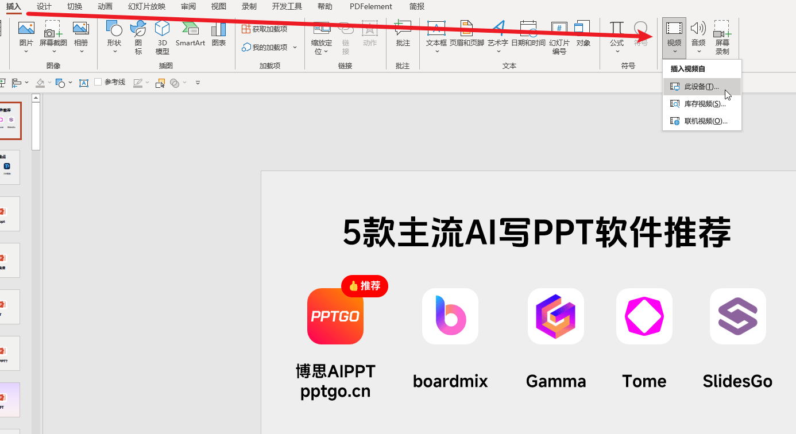Open the customize quick access toolbar dropdown

[x=198, y=83]
